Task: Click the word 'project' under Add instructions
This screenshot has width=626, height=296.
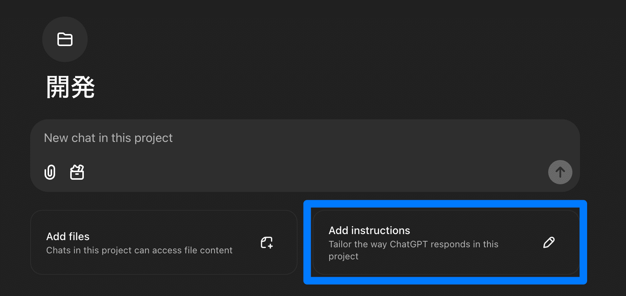Action: tap(344, 257)
